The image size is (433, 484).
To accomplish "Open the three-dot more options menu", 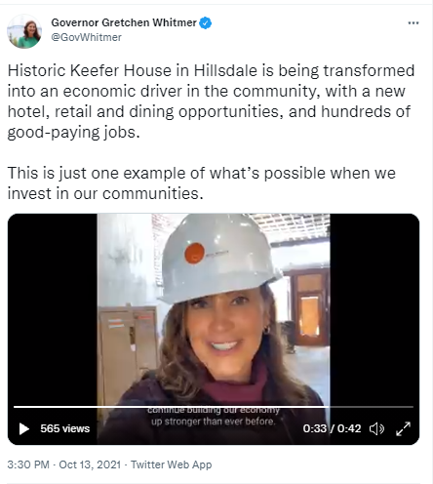I will point(413,23).
